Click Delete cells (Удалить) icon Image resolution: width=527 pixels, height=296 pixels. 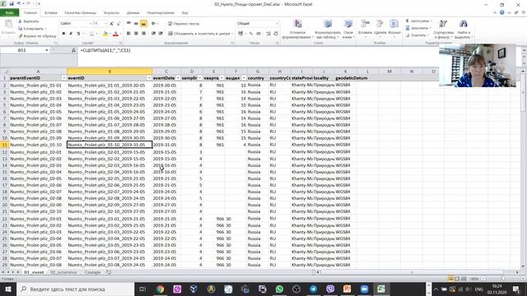(x=380, y=24)
